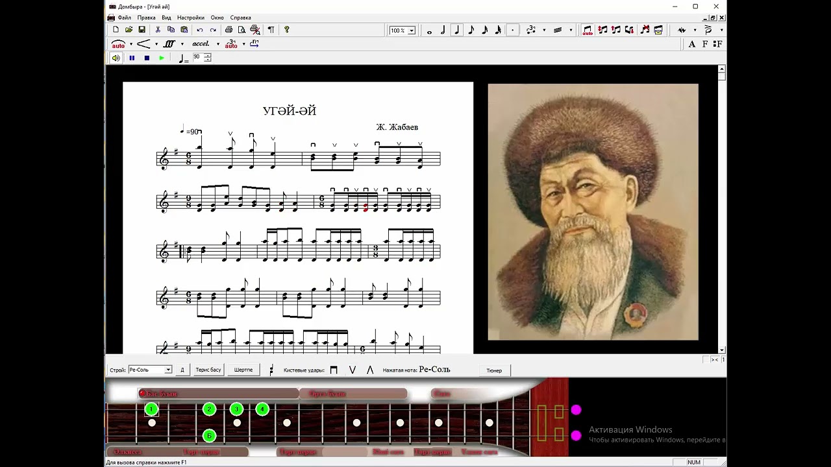Click the auto triplet icon
The width and height of the screenshot is (831, 467).
coord(231,44)
